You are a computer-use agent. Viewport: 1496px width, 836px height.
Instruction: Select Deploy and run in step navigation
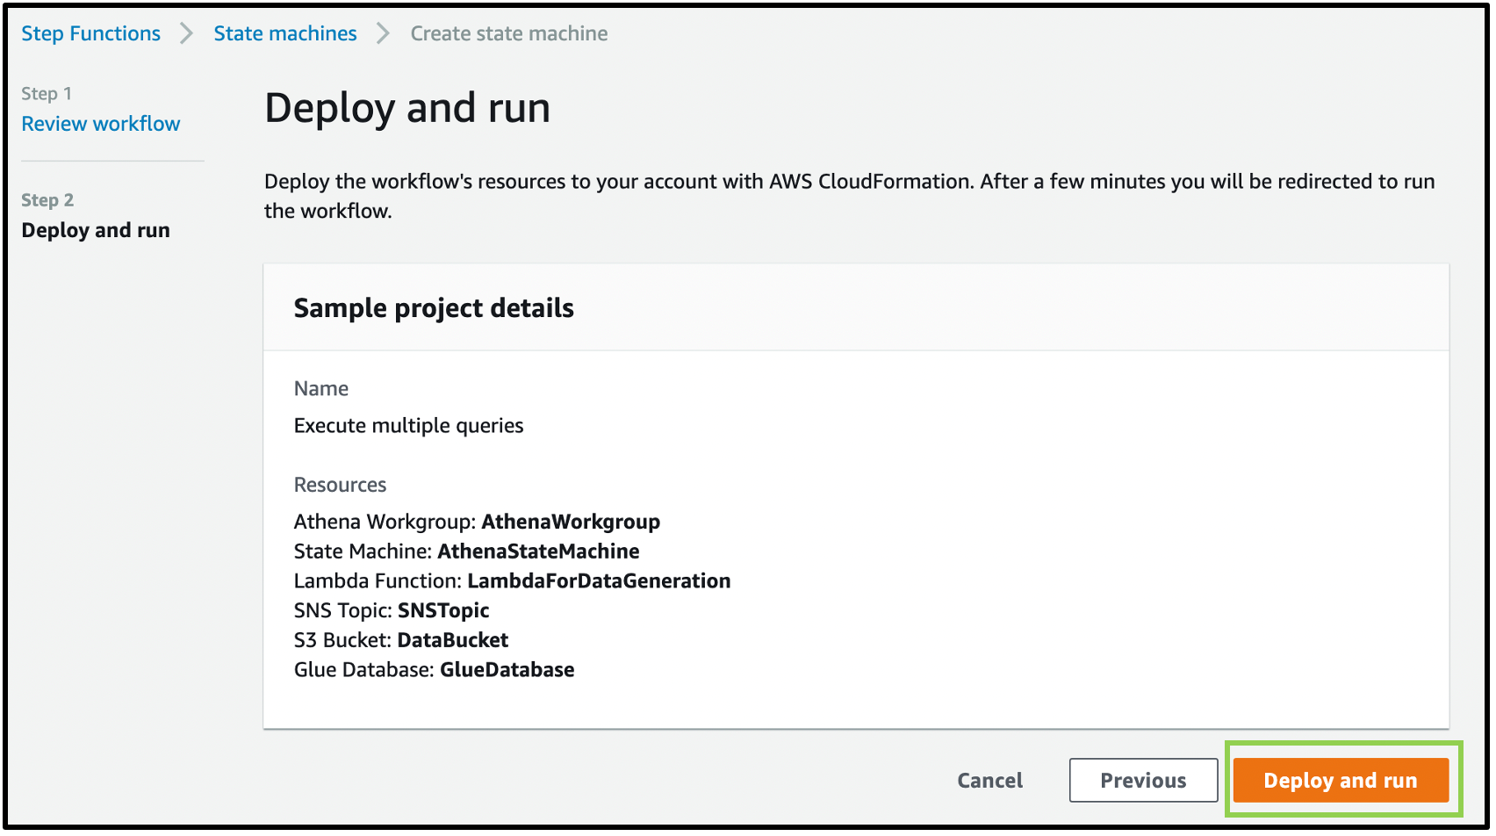tap(96, 230)
